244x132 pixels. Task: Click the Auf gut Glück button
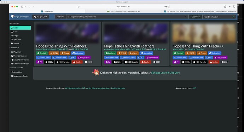coord(41,17)
